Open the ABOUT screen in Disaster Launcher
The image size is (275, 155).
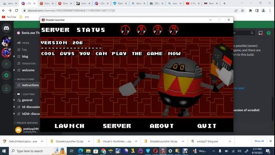pyautogui.click(x=162, y=126)
